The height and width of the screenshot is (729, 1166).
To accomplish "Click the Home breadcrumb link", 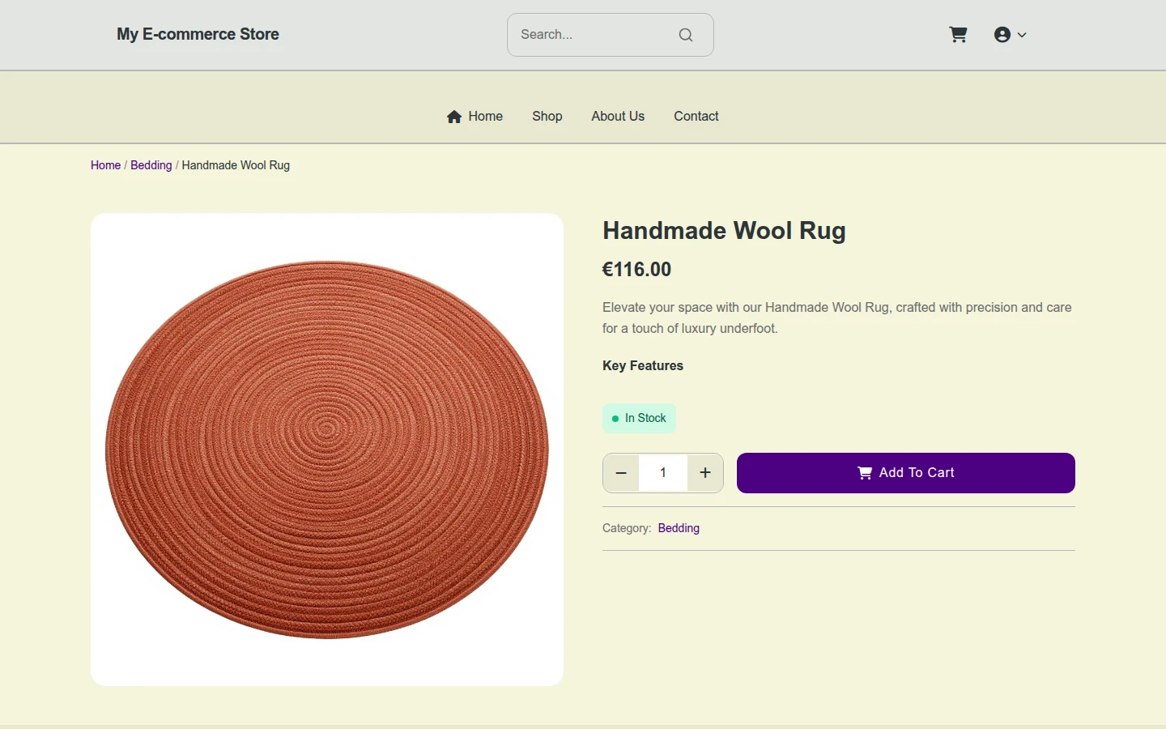I will click(105, 165).
